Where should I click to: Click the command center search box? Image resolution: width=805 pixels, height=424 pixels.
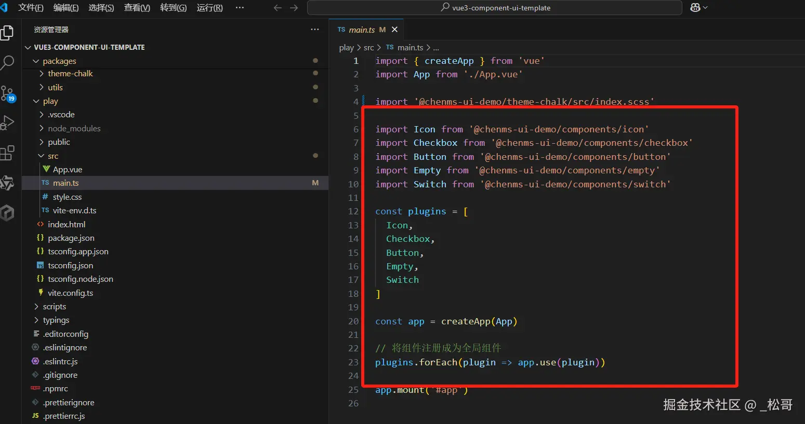pyautogui.click(x=494, y=8)
